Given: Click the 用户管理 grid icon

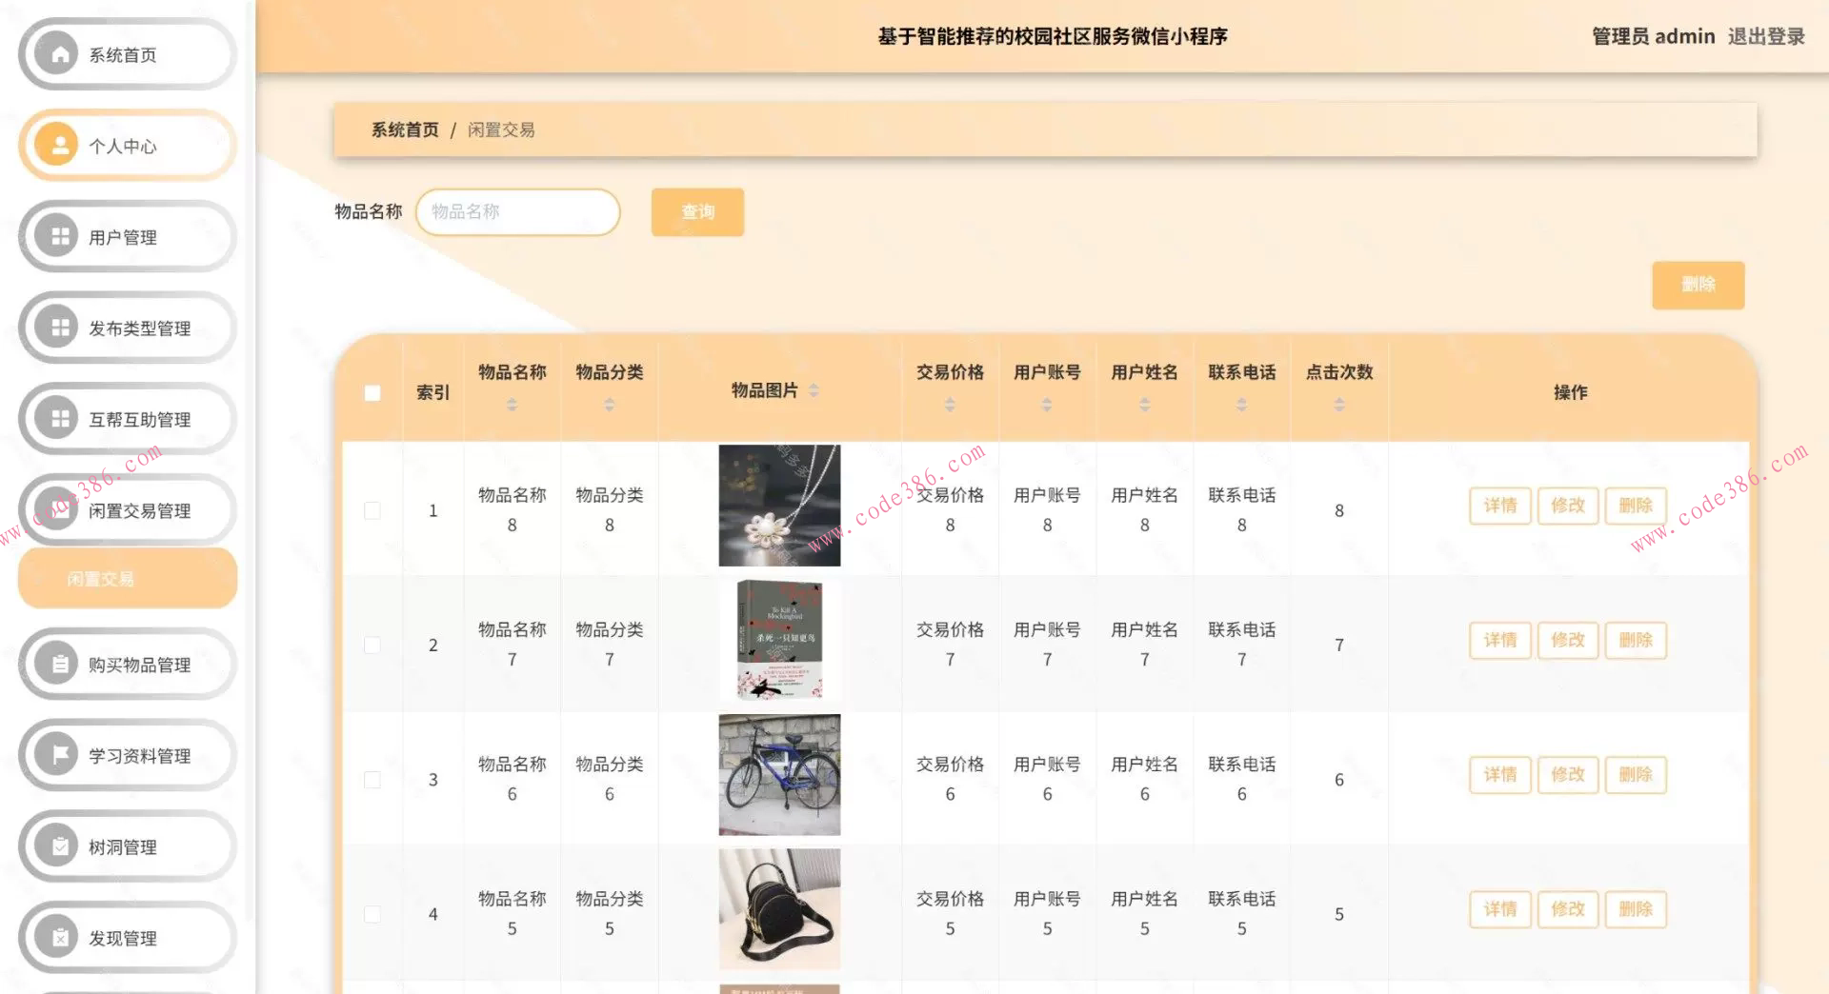Looking at the screenshot, I should 58,236.
